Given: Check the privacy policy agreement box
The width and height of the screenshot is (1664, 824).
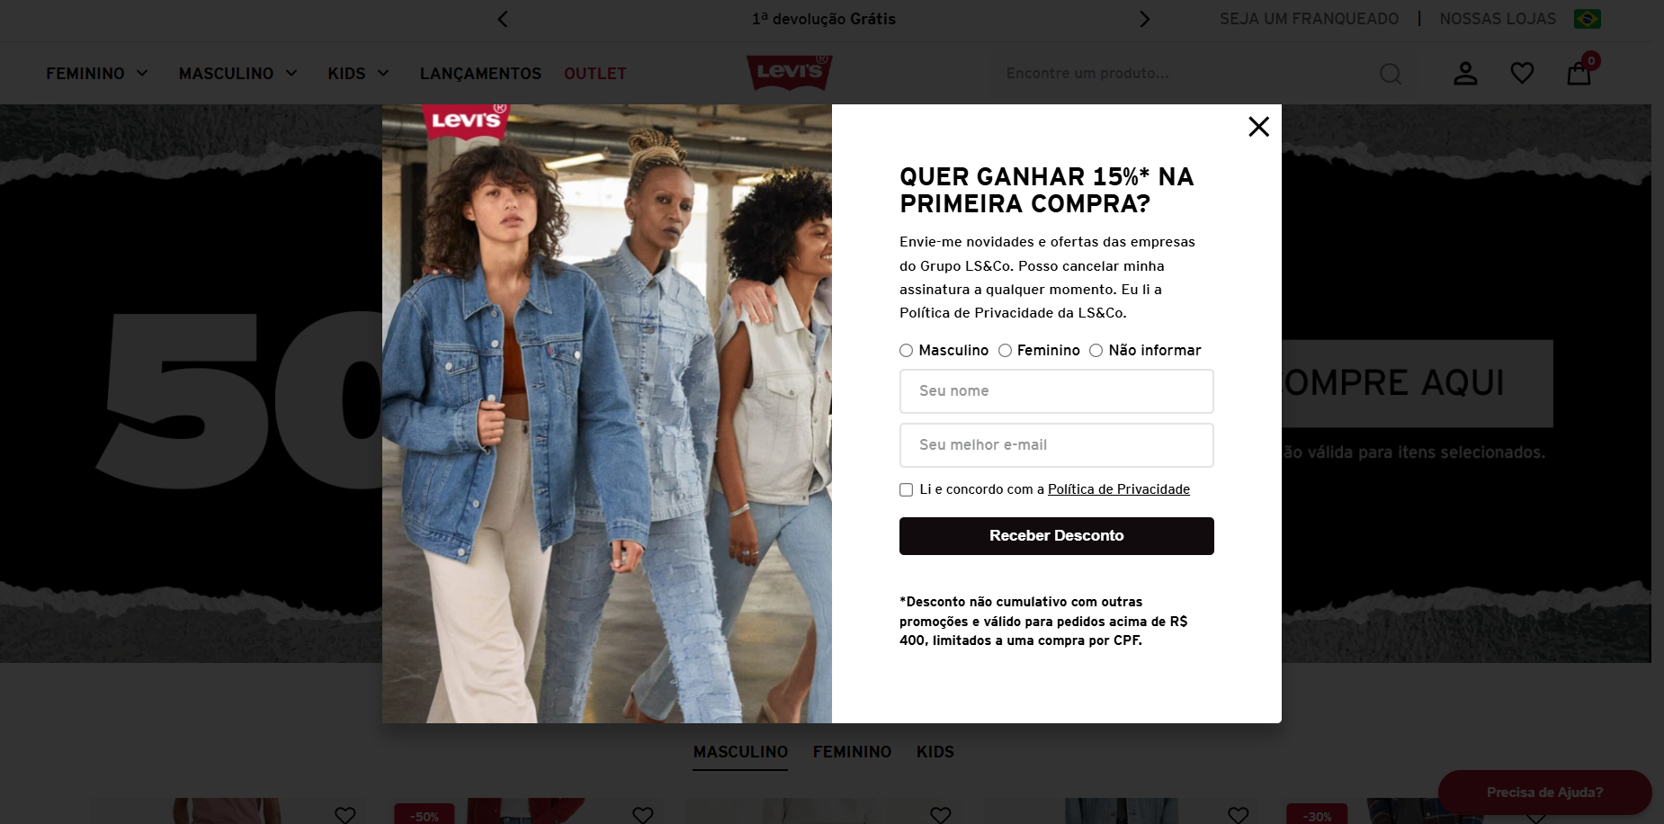Looking at the screenshot, I should coord(906,490).
